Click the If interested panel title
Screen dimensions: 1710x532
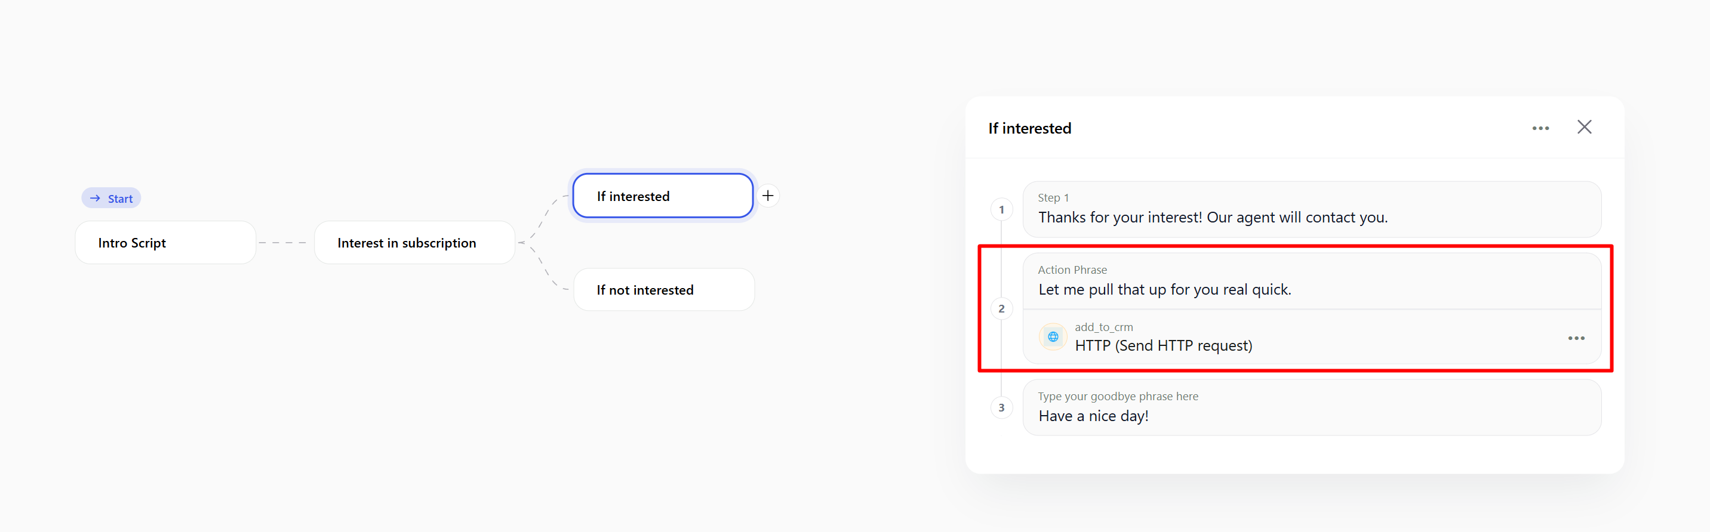pyautogui.click(x=1029, y=128)
